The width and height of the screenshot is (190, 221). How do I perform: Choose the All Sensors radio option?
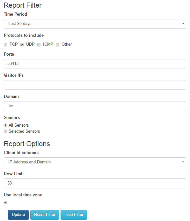pos(5,125)
